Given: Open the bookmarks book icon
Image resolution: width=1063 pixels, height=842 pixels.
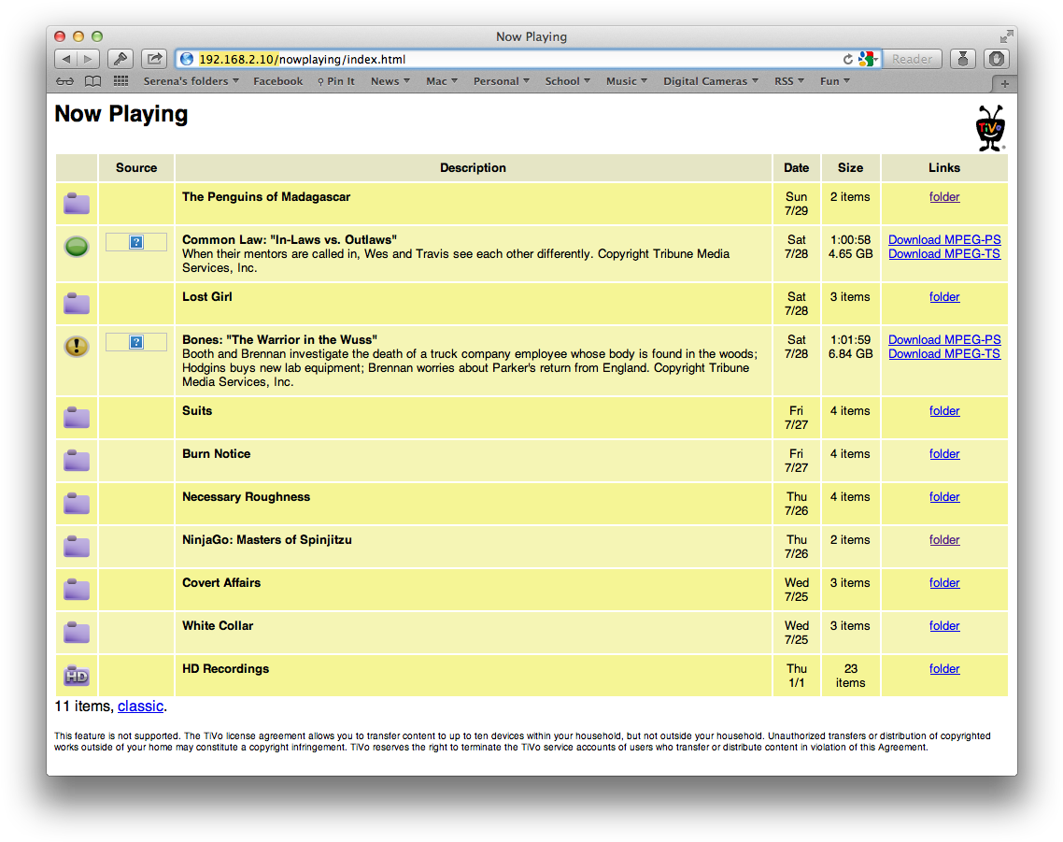Looking at the screenshot, I should 92,81.
